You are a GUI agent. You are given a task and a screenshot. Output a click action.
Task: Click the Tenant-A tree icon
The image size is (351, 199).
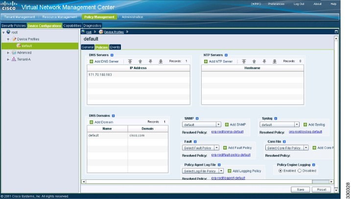(14, 59)
